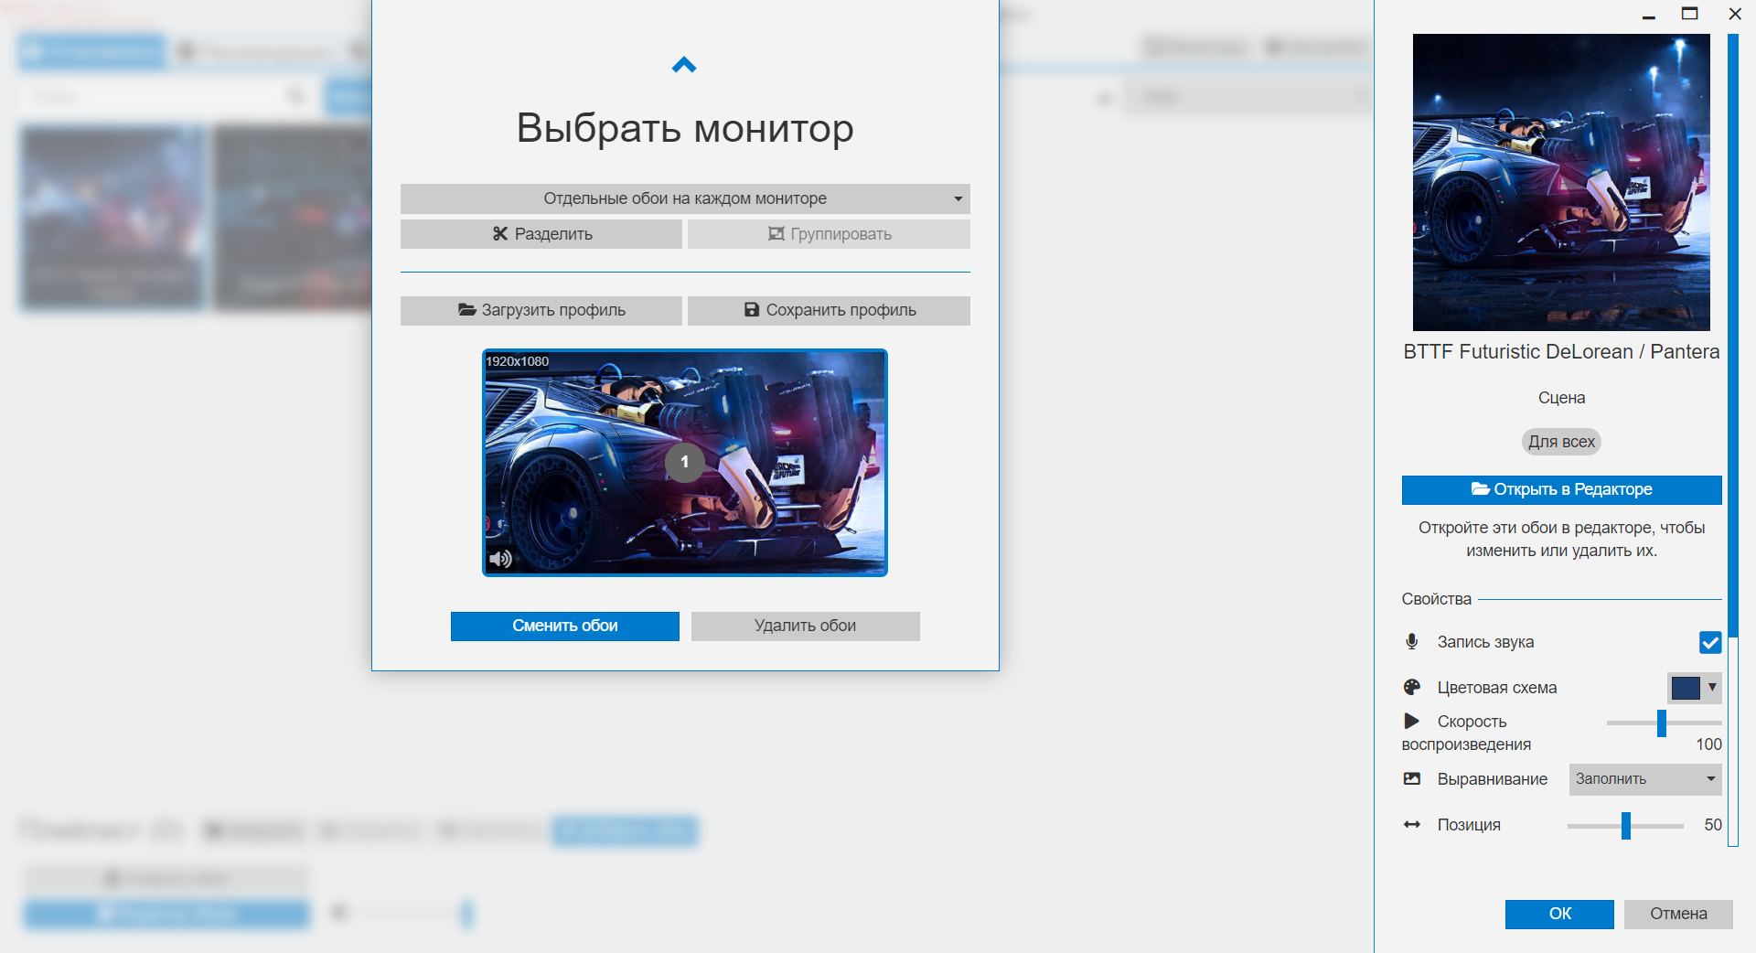Click the Разделить button
Screen dimensions: 1756x953
(541, 234)
